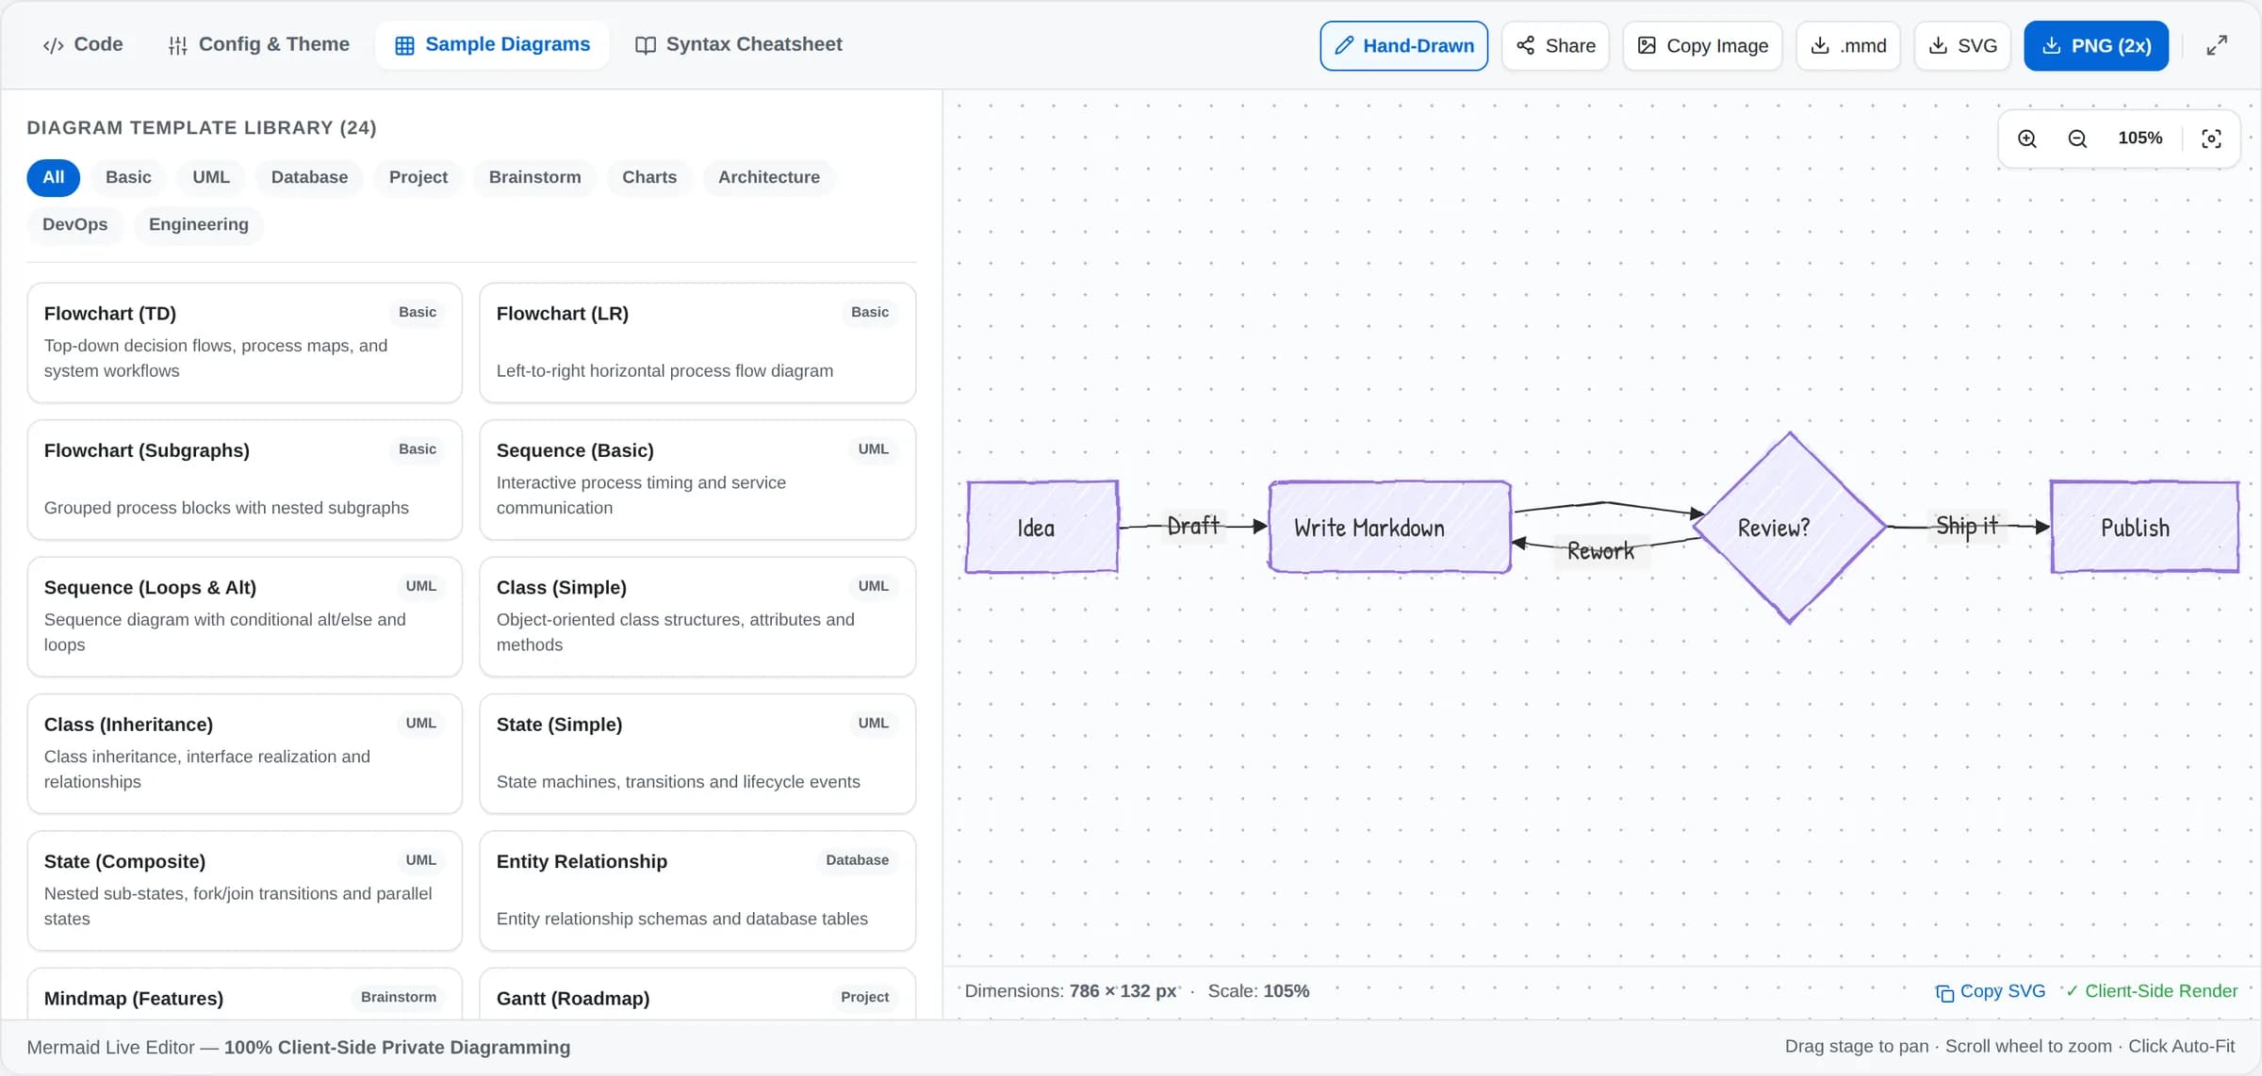This screenshot has height=1076, width=2262.
Task: Filter templates by Engineering
Action: coord(199,224)
